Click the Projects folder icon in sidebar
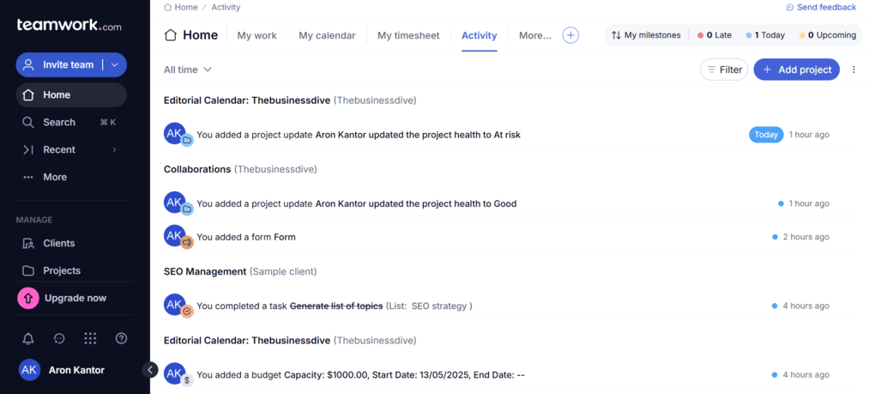 coord(28,270)
